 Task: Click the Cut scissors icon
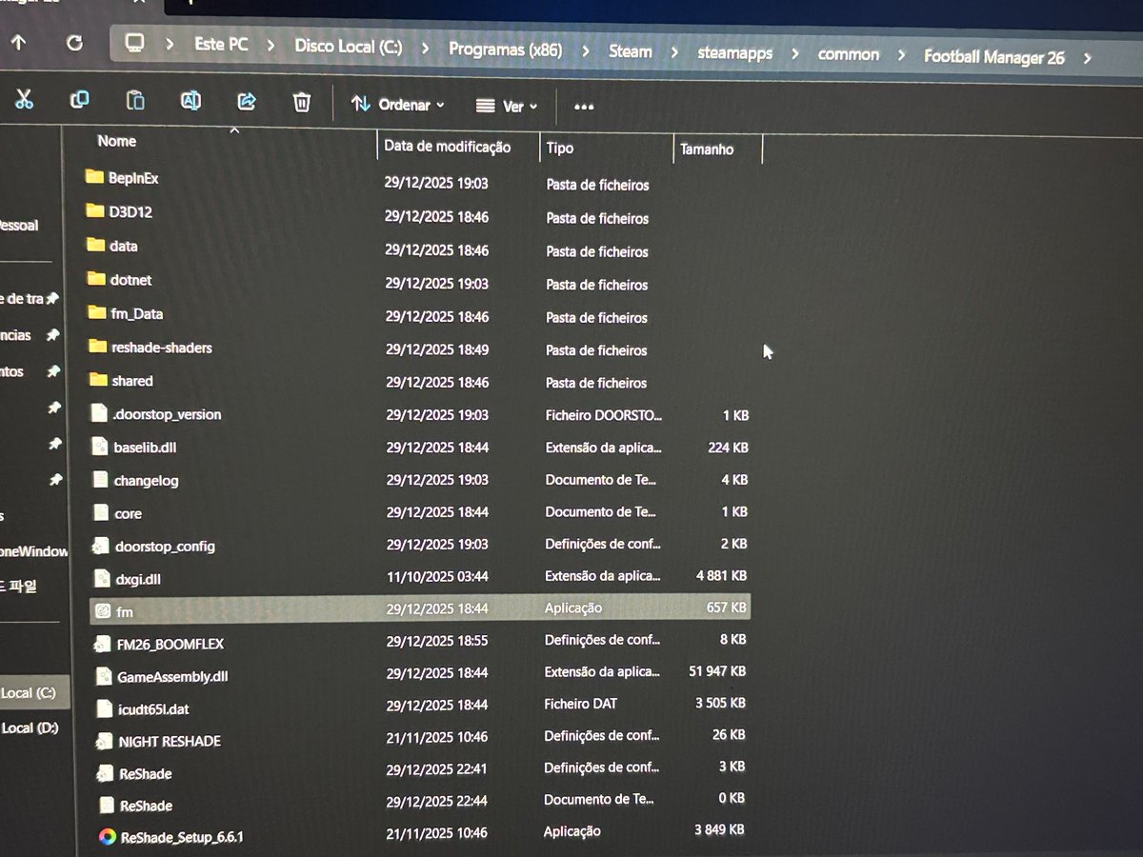pos(25,99)
